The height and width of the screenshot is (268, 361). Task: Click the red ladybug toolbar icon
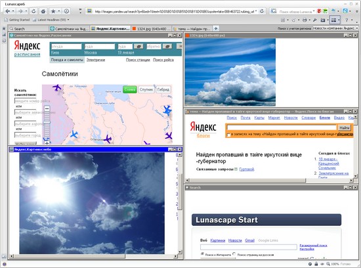[x=319, y=11]
